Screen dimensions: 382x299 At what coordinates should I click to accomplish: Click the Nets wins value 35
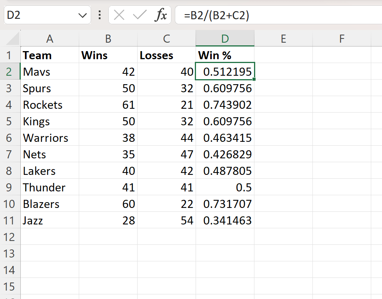pyautogui.click(x=108, y=154)
